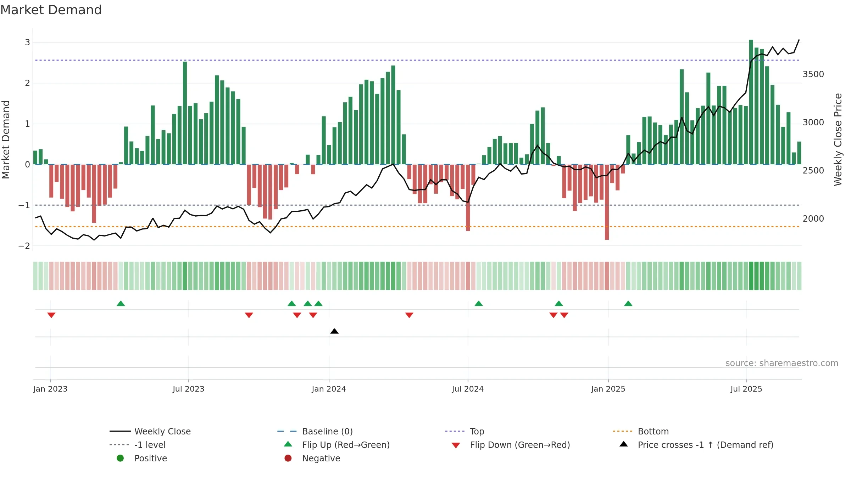Click the deepest red bar near Jan 2025
This screenshot has height=478, width=851.
607,202
